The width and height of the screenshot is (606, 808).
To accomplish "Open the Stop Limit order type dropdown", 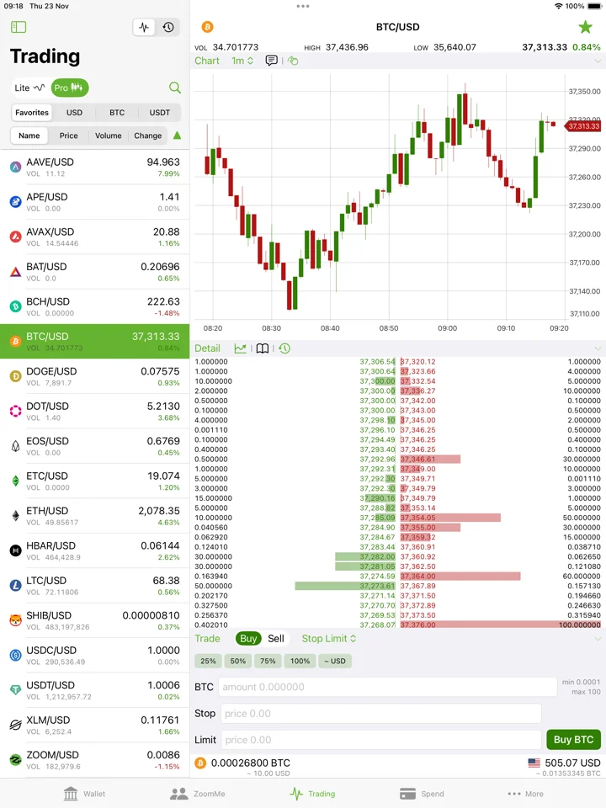I will pos(329,639).
